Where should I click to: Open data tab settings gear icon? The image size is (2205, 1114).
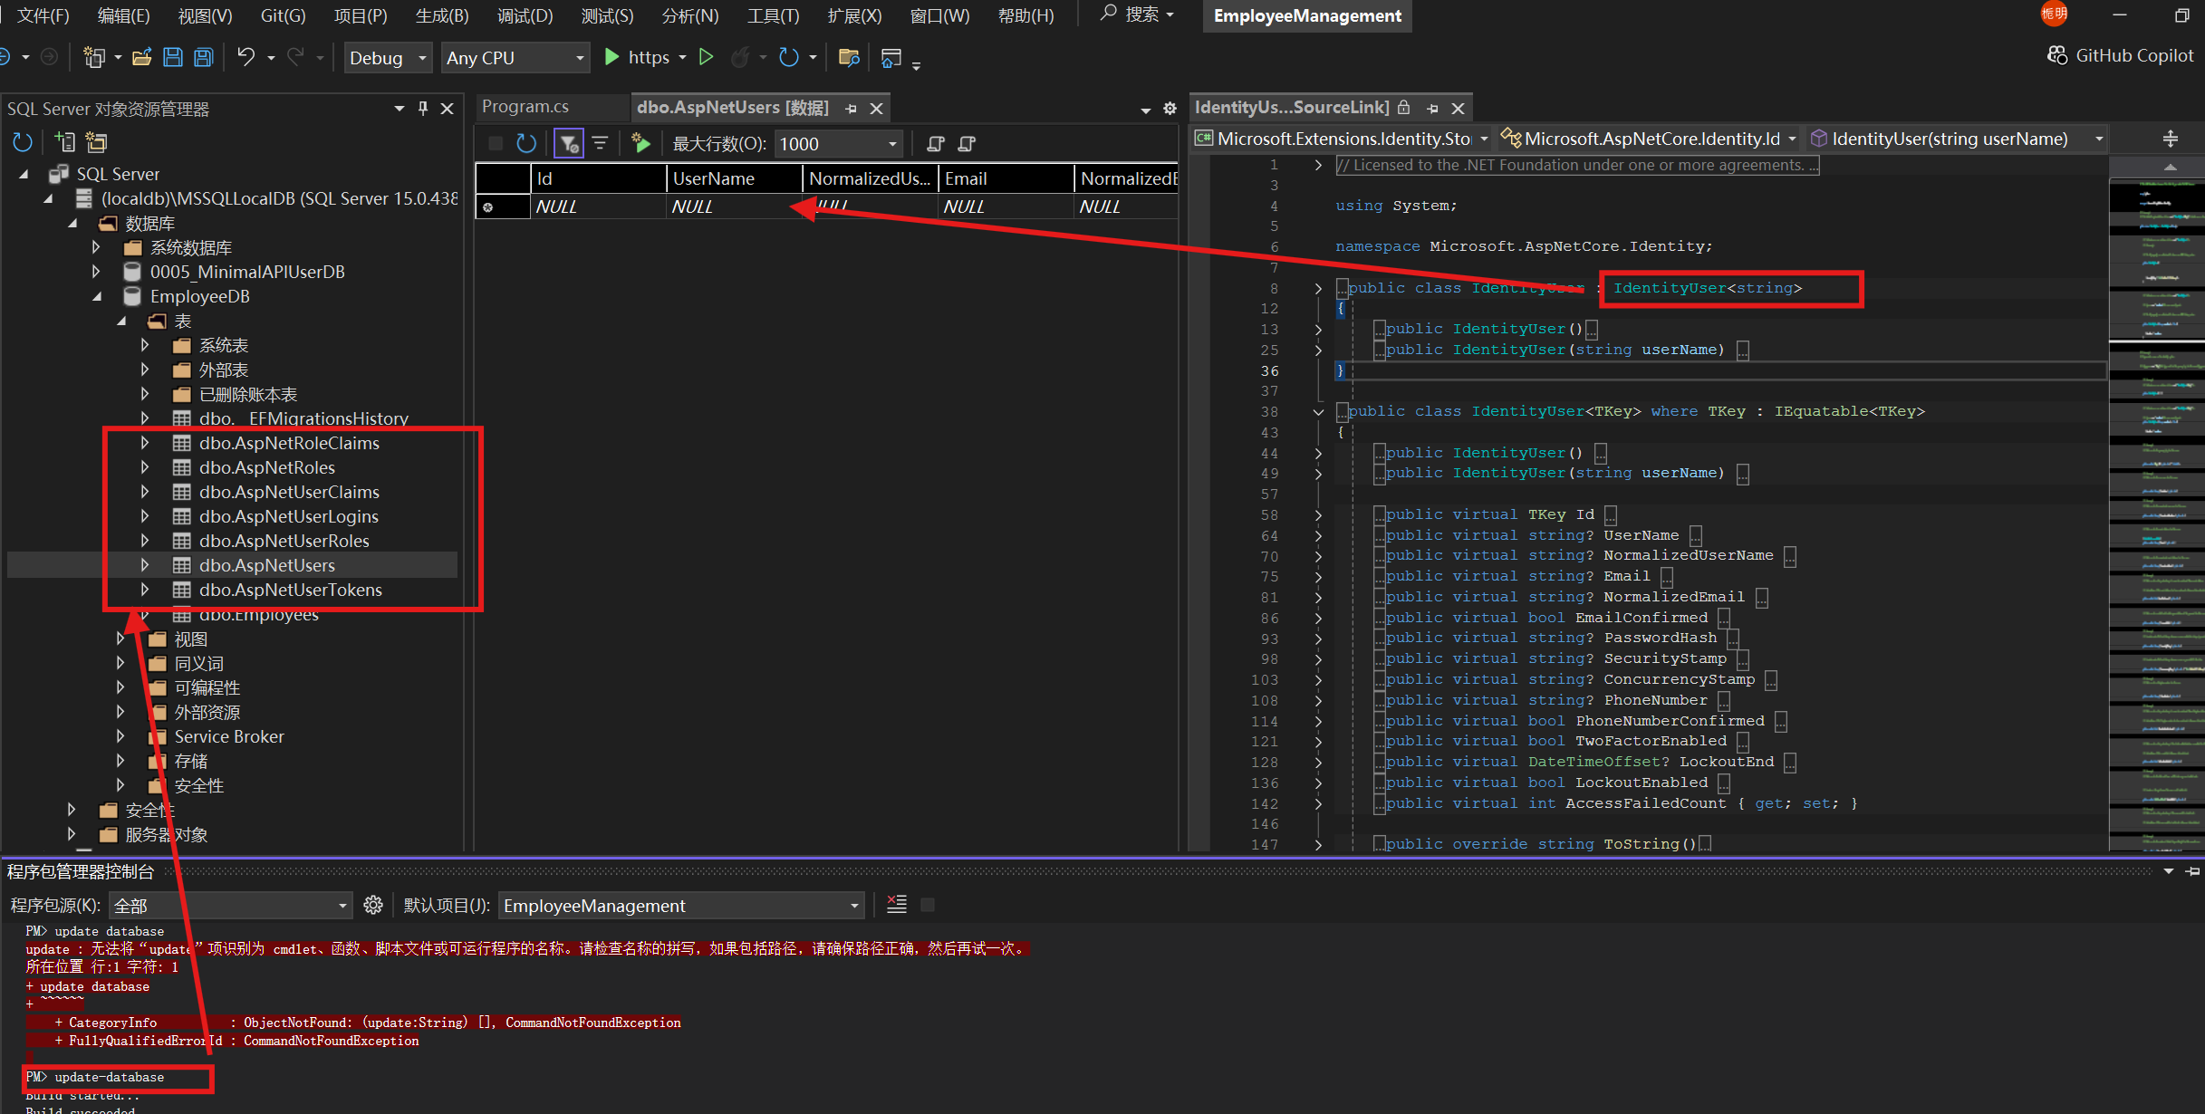[1170, 109]
